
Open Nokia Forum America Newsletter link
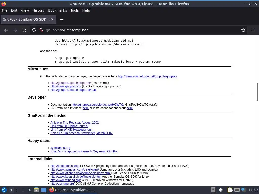[81, 133]
